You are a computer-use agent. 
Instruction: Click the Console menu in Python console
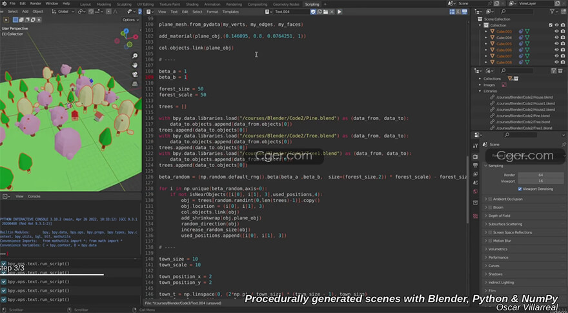[34, 196]
